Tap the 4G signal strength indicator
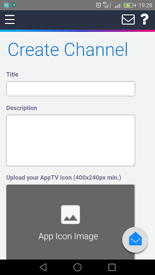Screen dimensions: 155x275 click(x=107, y=5)
